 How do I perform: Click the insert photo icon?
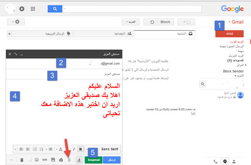click(x=53, y=160)
